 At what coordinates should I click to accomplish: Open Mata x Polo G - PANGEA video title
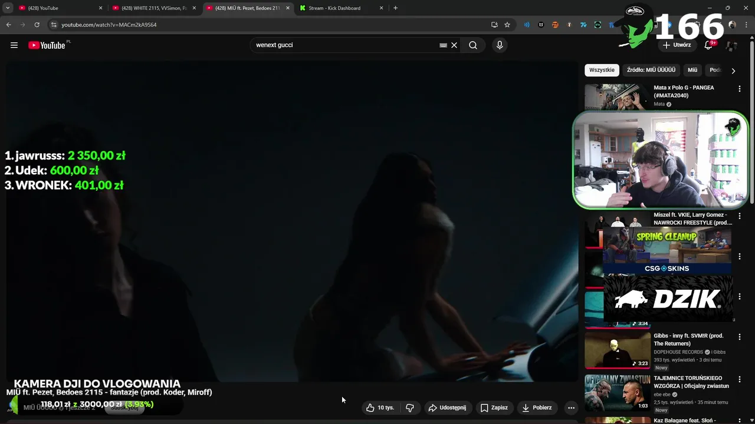pyautogui.click(x=684, y=91)
